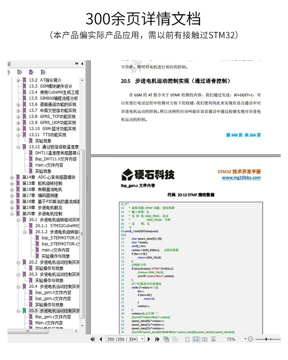The image size is (288, 360).
Task: Collapse the 13.11 TTS功能实现 node
Action: (x=18, y=135)
